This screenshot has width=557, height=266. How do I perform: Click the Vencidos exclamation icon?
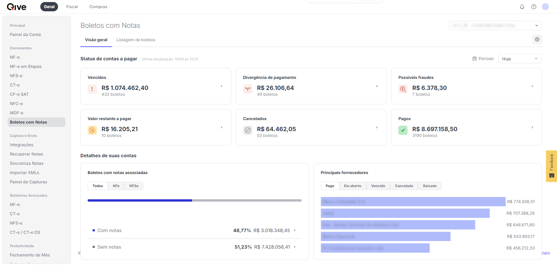92,89
